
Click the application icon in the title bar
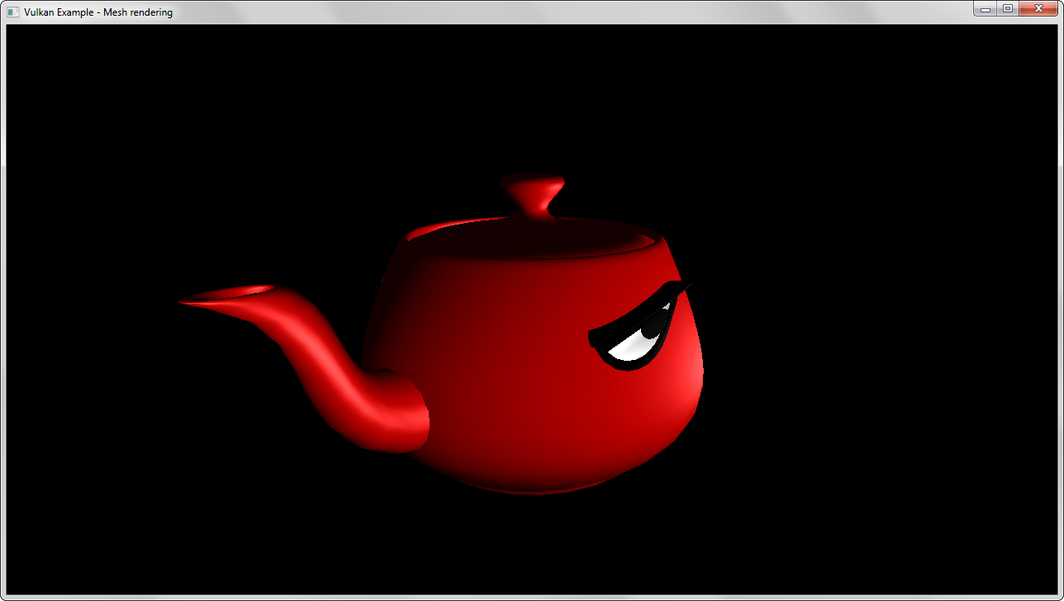point(13,12)
